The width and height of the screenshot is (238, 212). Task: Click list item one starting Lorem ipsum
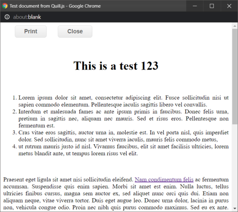tap(123, 101)
